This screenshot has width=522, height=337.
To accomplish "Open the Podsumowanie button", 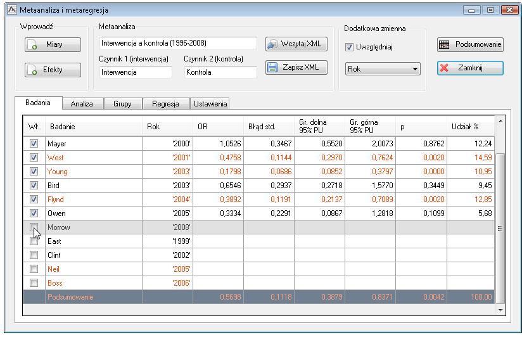I will pyautogui.click(x=470, y=44).
